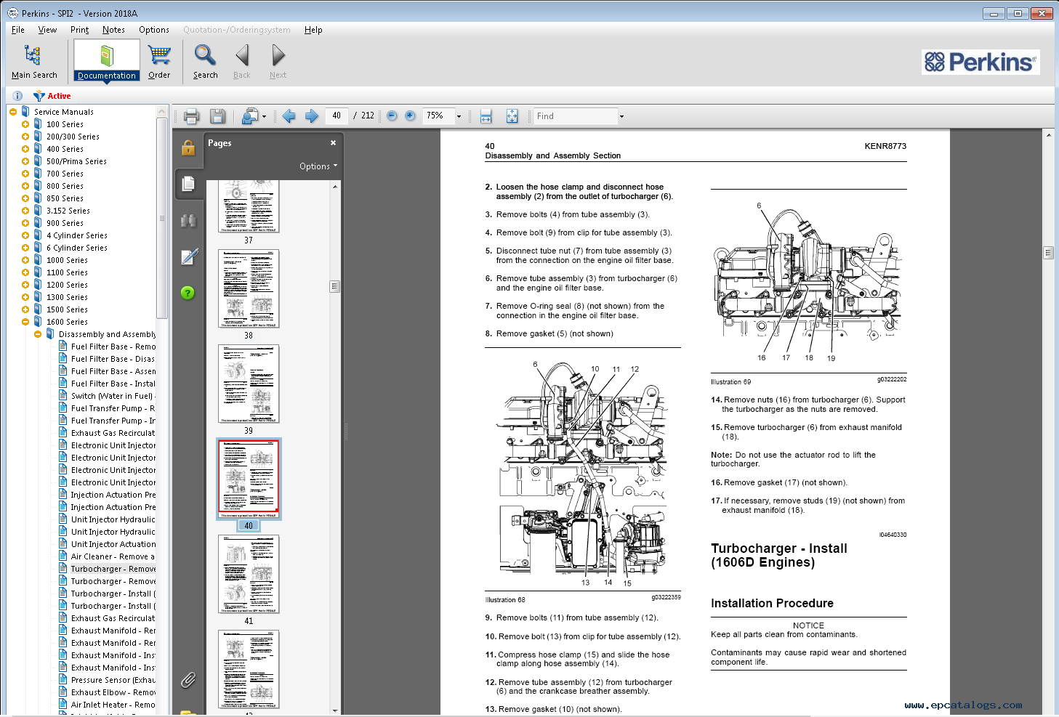Click the Print icon in PDF toolbar
1059x717 pixels.
[191, 116]
